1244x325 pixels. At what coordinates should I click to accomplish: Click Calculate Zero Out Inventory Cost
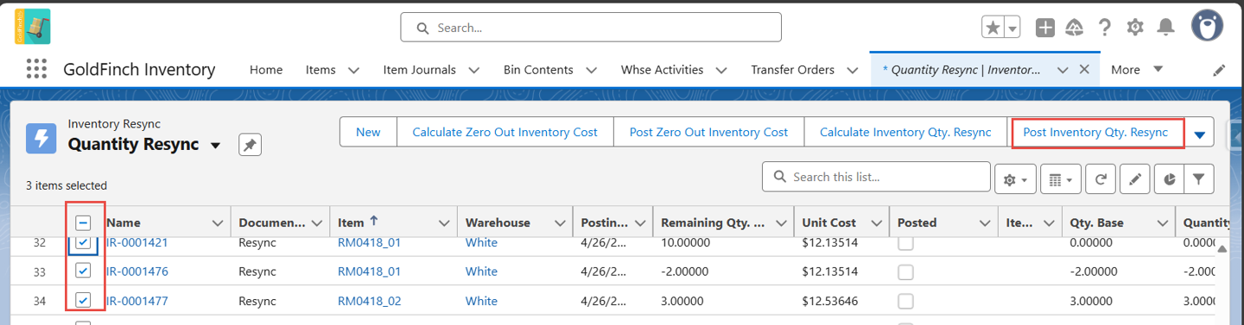tap(505, 132)
